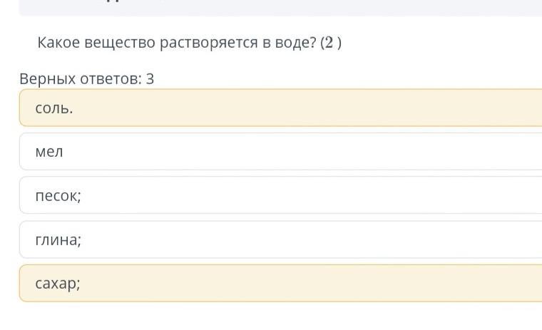Click the word "глина;" in fourth option
This screenshot has height=330, width=542.
coord(58,240)
